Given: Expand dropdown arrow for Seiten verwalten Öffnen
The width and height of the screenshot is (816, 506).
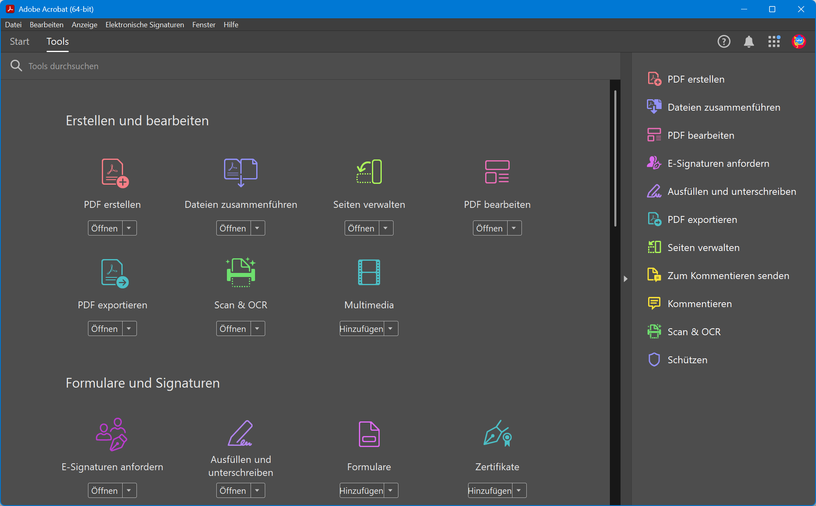Looking at the screenshot, I should [x=386, y=228].
